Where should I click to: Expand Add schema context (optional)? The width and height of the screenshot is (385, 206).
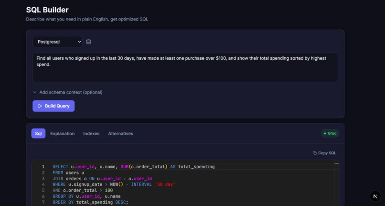point(68,92)
